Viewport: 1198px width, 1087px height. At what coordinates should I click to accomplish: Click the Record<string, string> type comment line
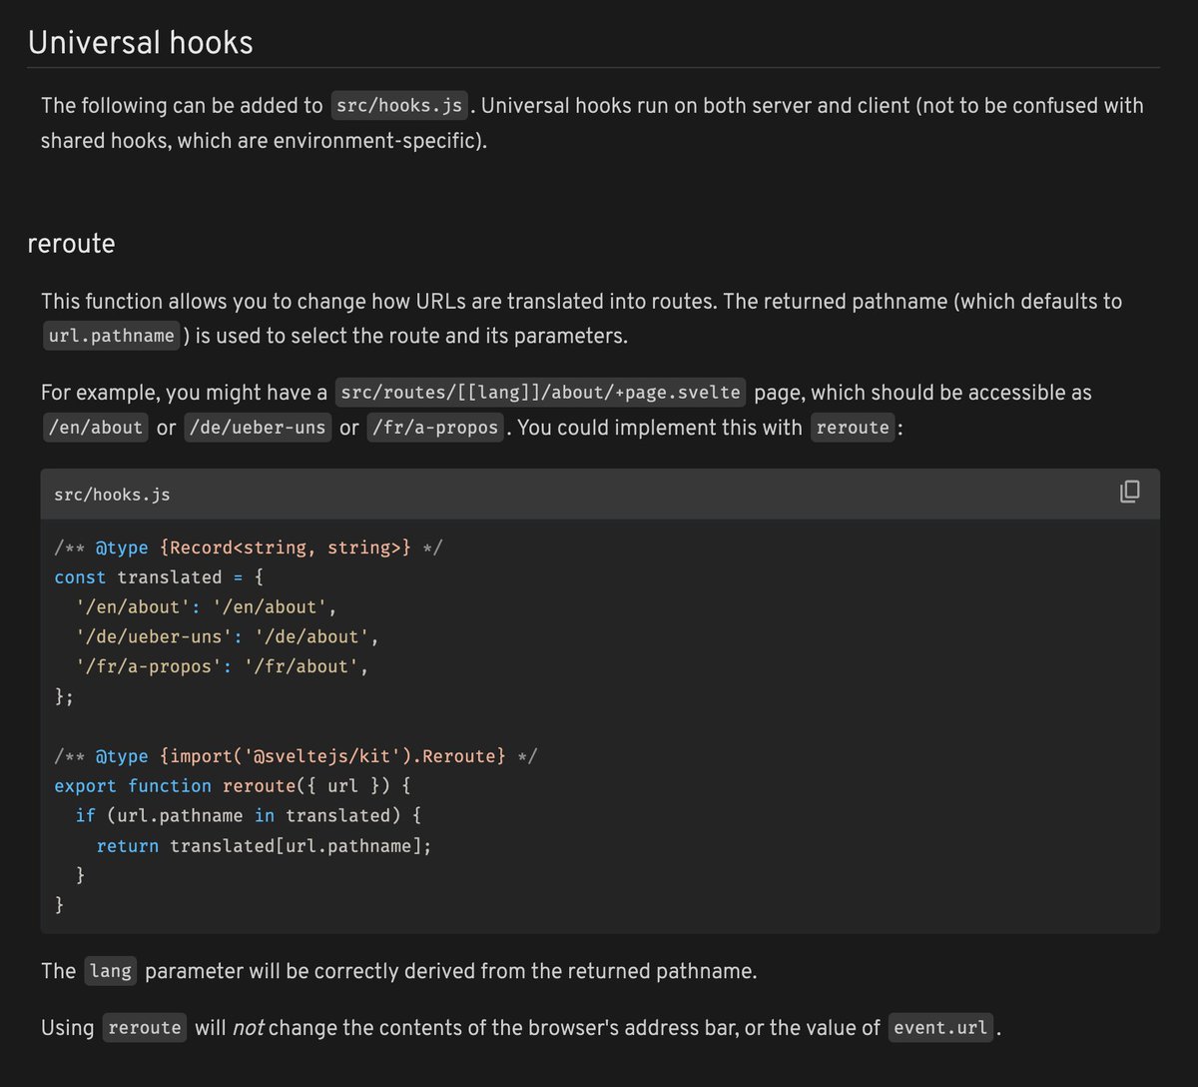249,547
